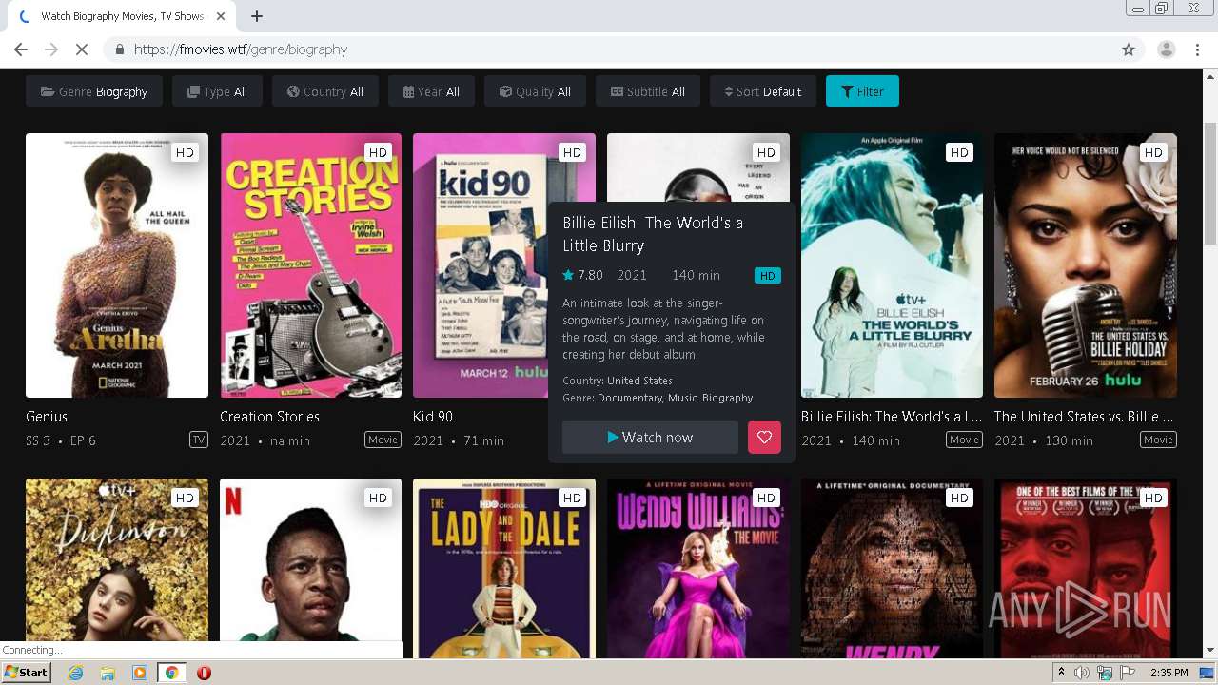Open the Country All dropdown
1218x685 pixels.
click(x=325, y=91)
